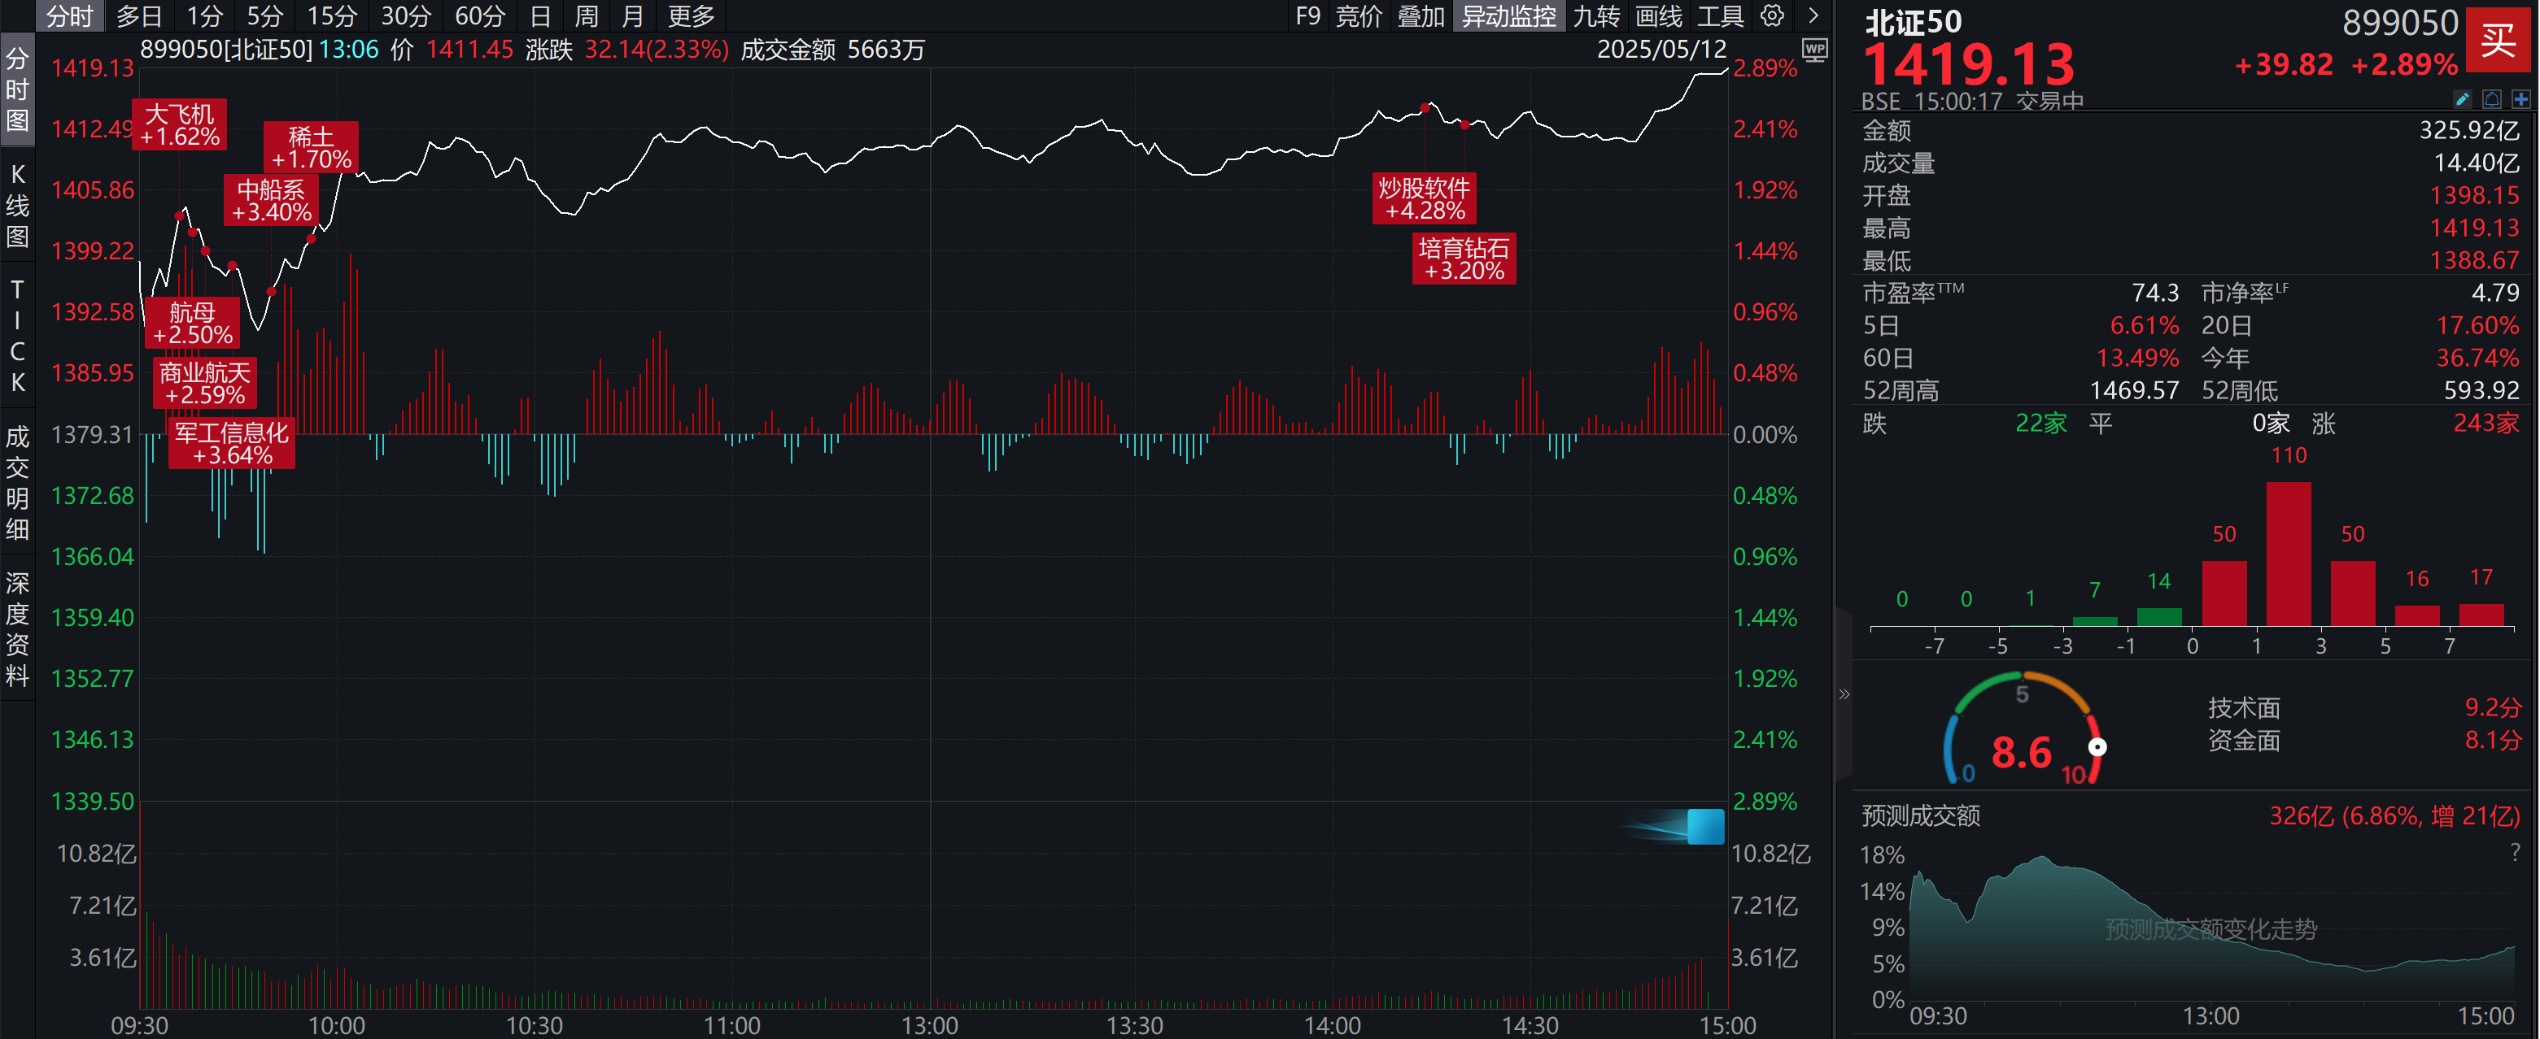The width and height of the screenshot is (2540, 1039).
Task: Toggle the 竞价 auction display
Action: (1359, 15)
